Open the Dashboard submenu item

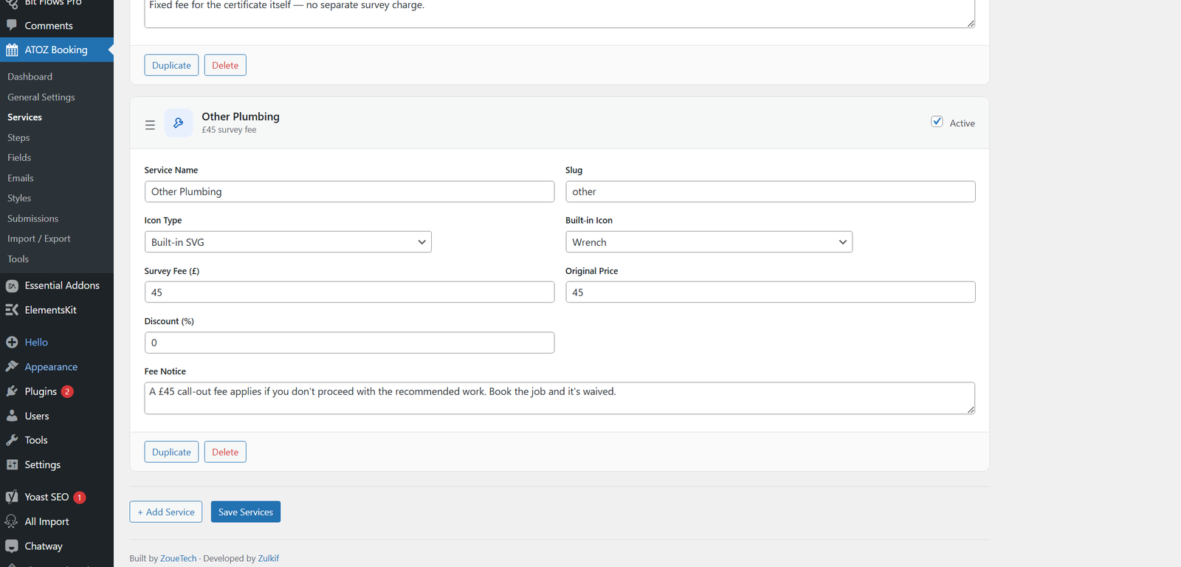click(30, 77)
